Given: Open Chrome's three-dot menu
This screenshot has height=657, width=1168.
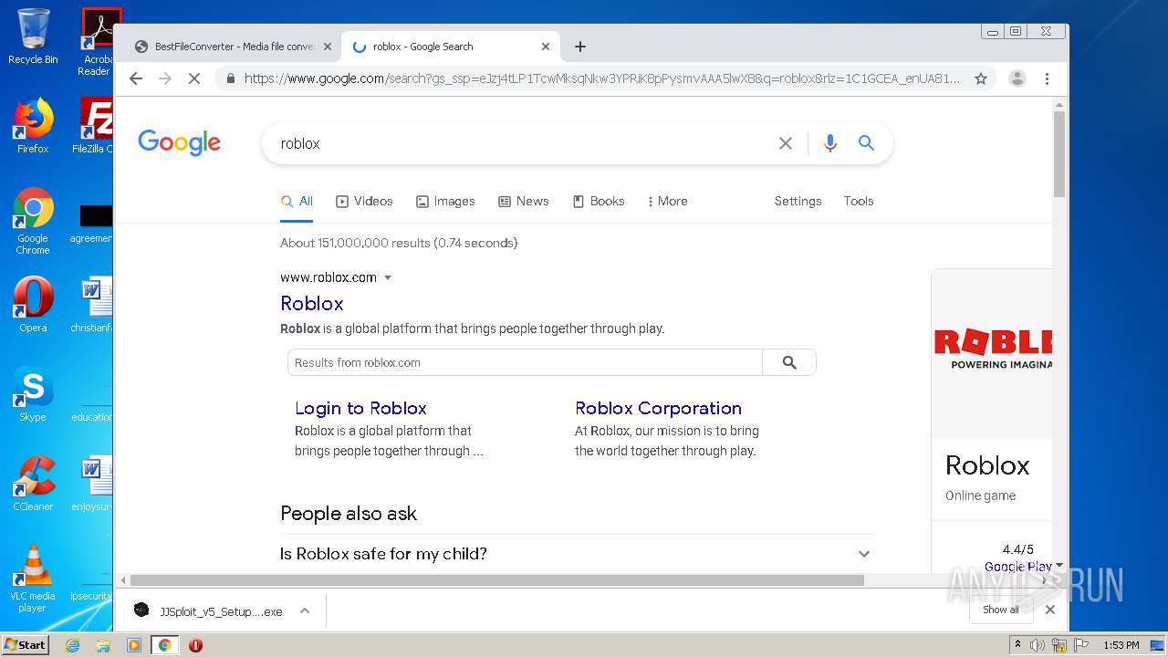Looking at the screenshot, I should coord(1047,78).
